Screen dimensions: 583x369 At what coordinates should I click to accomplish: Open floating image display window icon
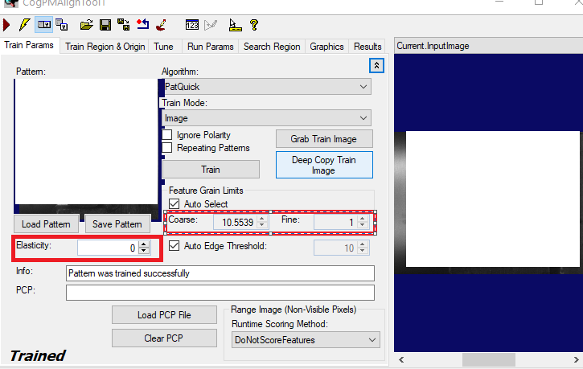tap(62, 25)
